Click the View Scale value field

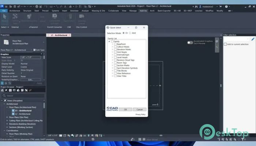30,57
